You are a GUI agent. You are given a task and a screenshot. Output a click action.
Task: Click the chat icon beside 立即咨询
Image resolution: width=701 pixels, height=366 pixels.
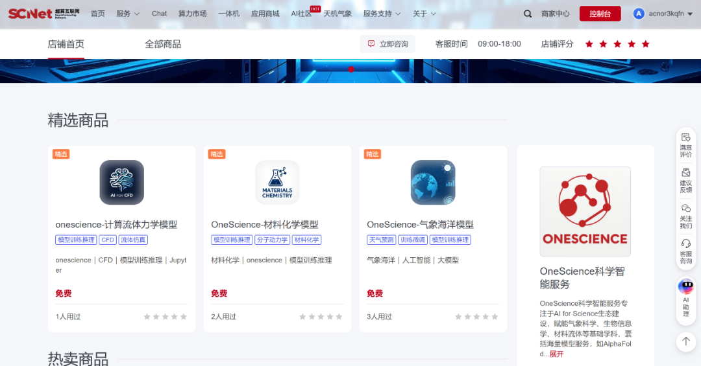[371, 44]
